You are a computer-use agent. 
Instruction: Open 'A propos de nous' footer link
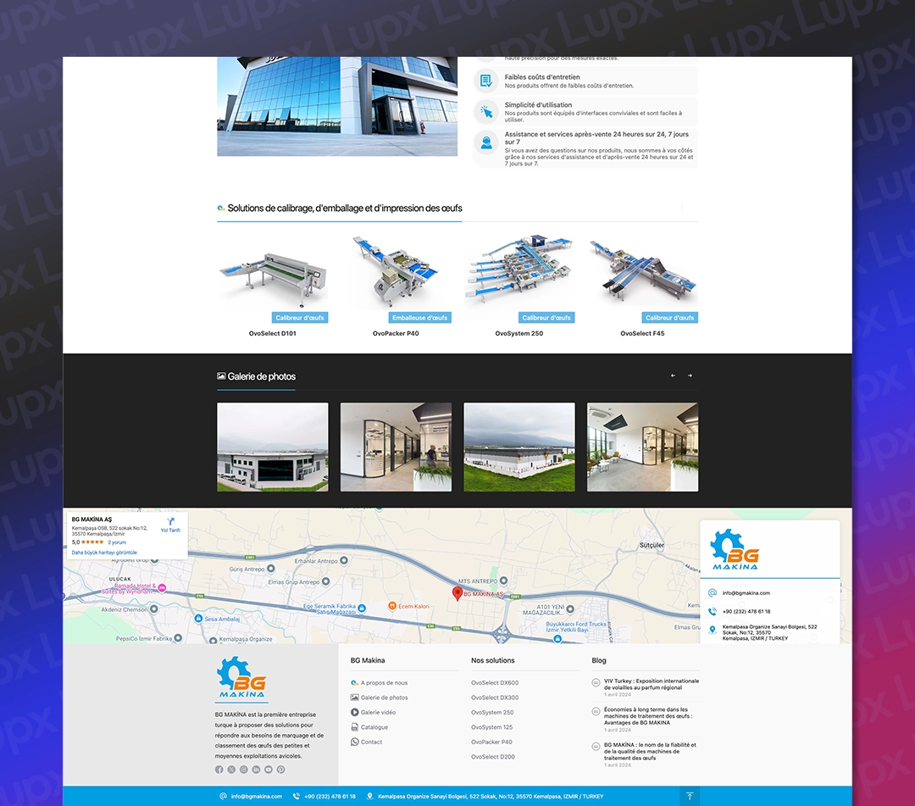[x=384, y=682]
